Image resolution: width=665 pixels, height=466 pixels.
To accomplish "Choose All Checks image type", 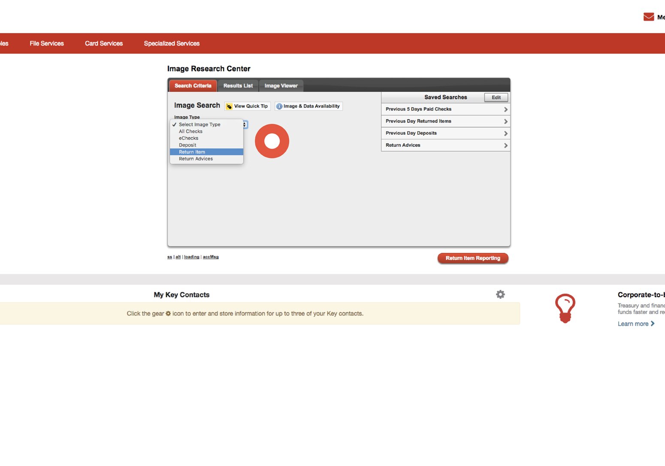I will click(x=190, y=131).
